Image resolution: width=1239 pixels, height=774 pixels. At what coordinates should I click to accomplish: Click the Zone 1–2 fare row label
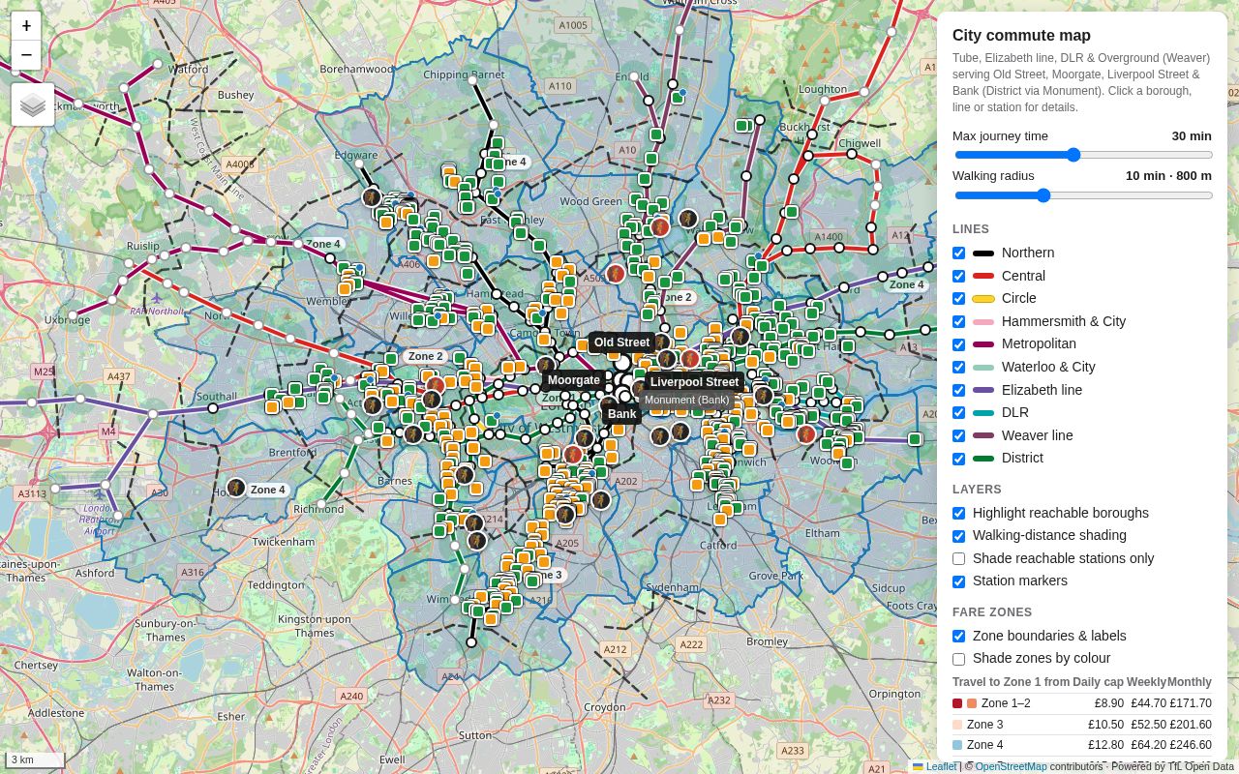[x=1006, y=704]
